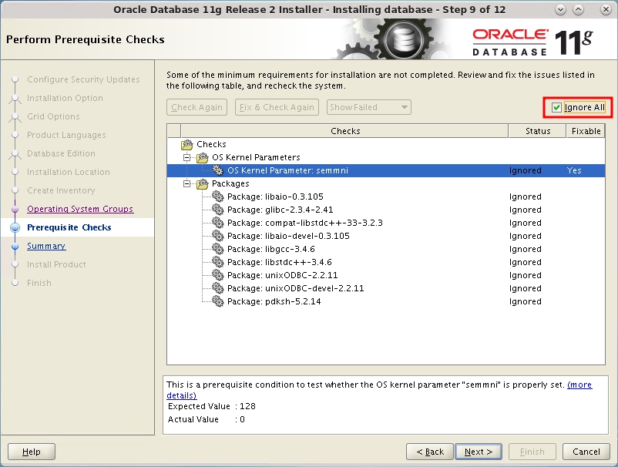Click the Summary step bullet icon

15,247
